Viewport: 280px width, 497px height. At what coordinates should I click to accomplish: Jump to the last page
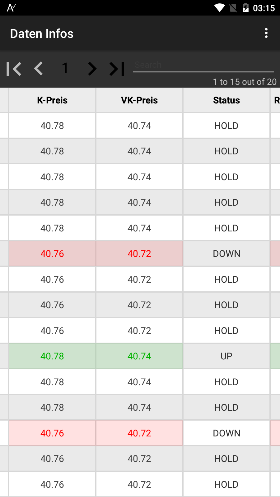tap(117, 69)
